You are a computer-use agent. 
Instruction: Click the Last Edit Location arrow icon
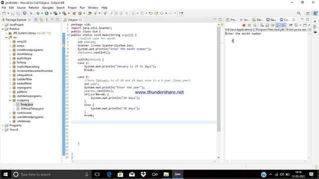151,13
